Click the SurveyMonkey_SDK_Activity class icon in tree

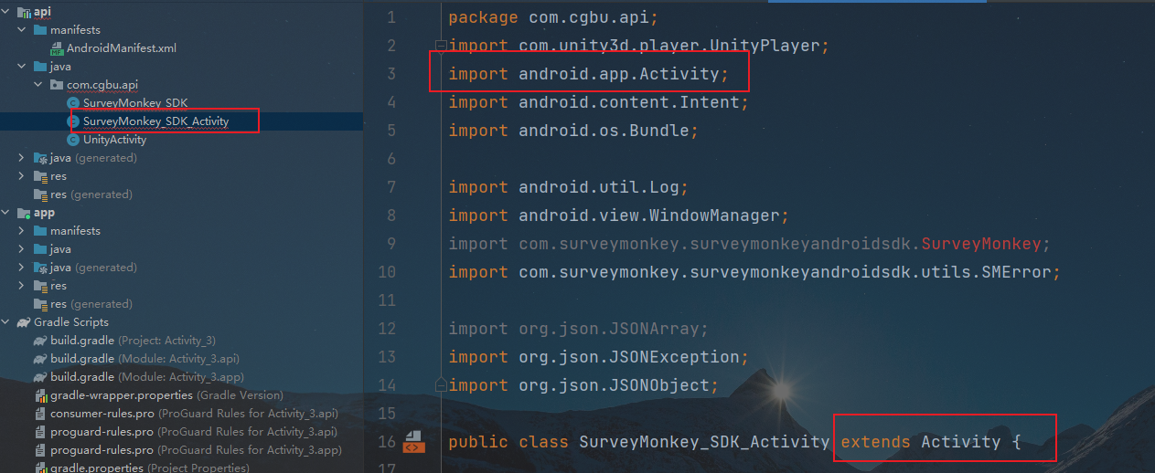(x=73, y=121)
